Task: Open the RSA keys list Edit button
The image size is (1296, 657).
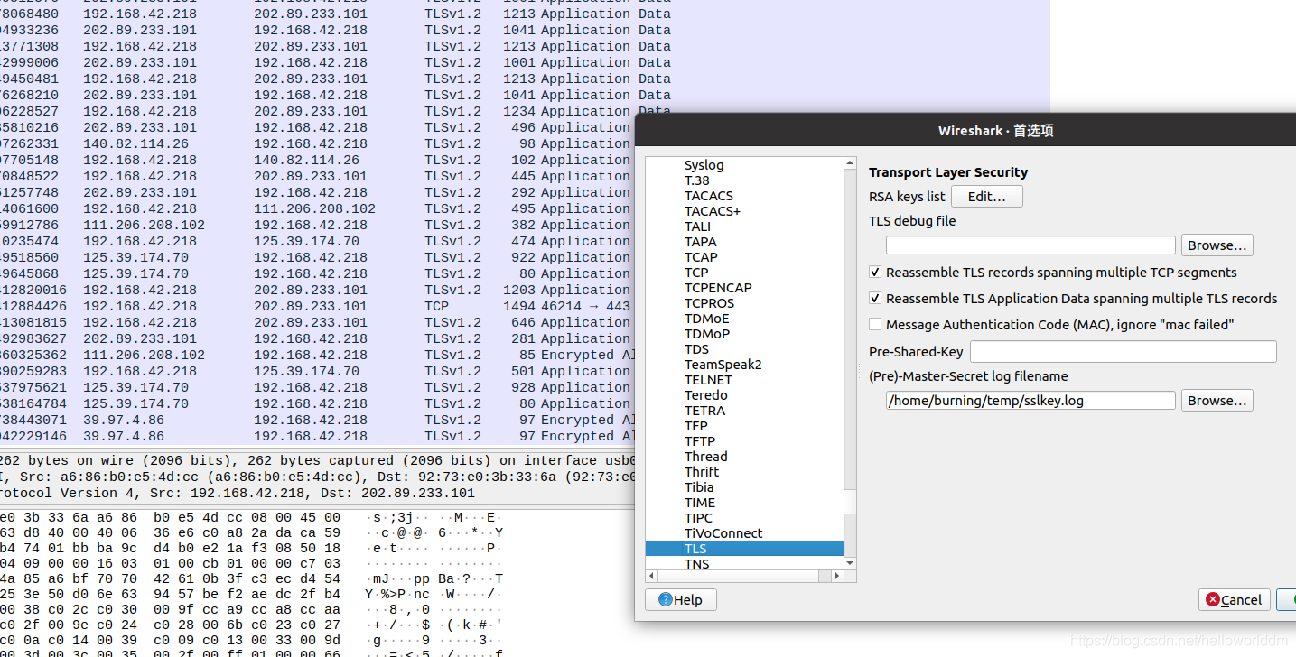Action: pos(986,197)
